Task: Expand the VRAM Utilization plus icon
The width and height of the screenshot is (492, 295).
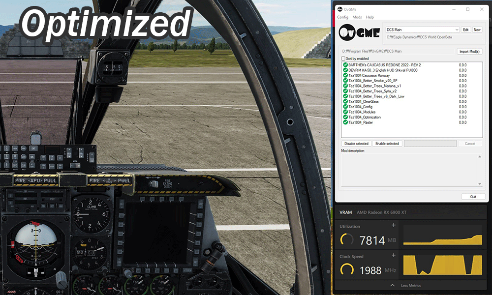Action: point(394,225)
